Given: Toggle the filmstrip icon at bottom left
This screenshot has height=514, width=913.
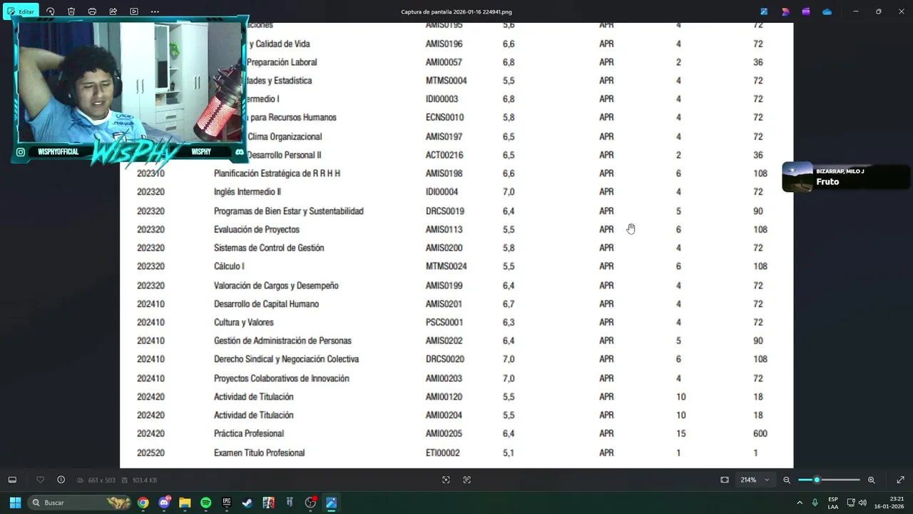Looking at the screenshot, I should [x=12, y=480].
